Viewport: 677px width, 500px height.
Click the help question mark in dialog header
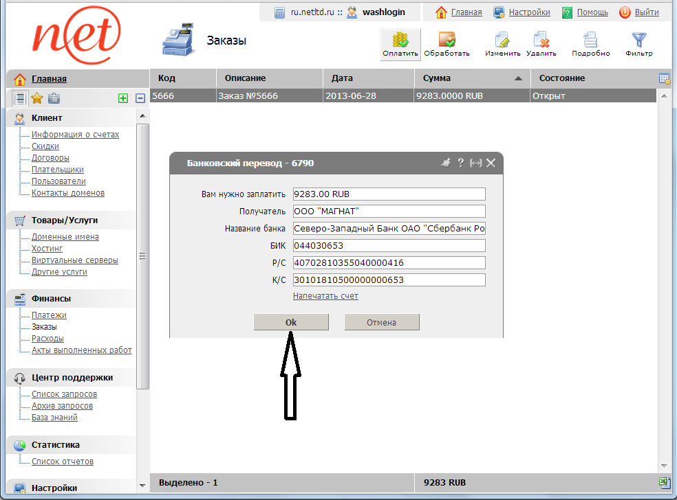coord(460,163)
